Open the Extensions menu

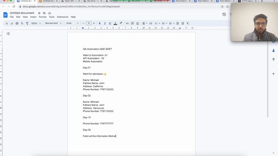63,17
